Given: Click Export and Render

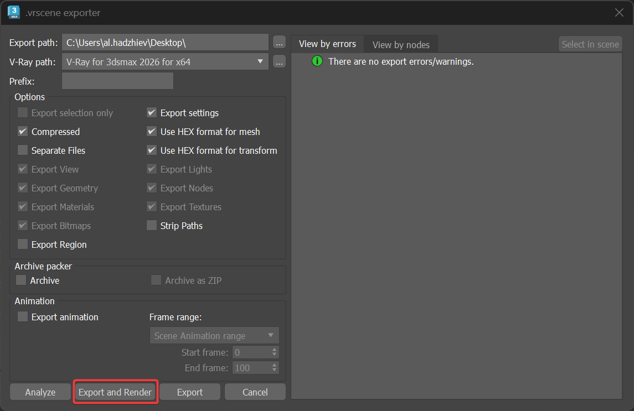Looking at the screenshot, I should (115, 392).
